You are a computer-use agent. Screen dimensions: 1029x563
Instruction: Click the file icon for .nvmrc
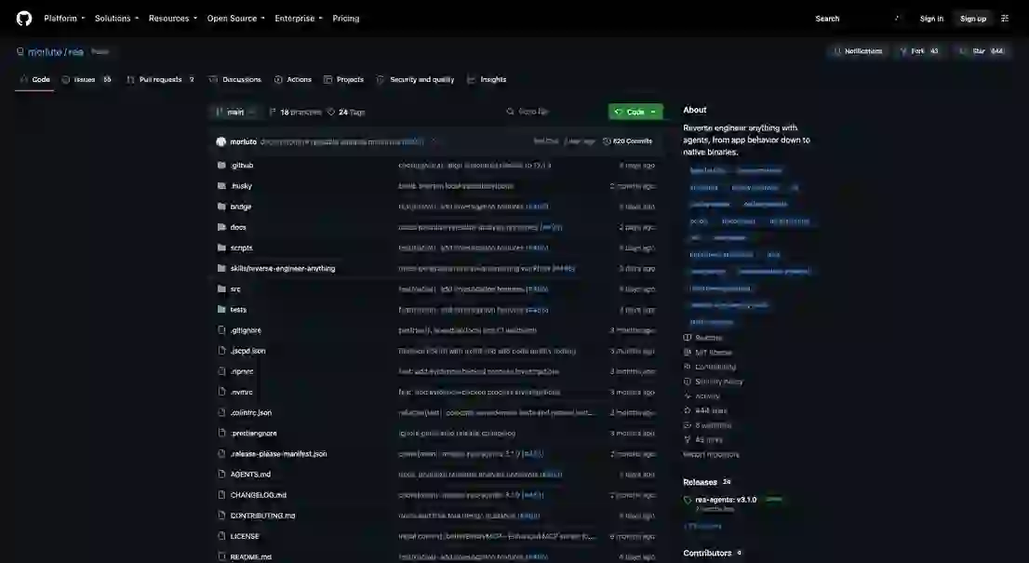point(221,392)
